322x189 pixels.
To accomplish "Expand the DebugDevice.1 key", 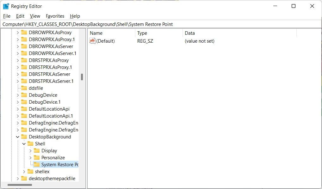I will (x=18, y=102).
